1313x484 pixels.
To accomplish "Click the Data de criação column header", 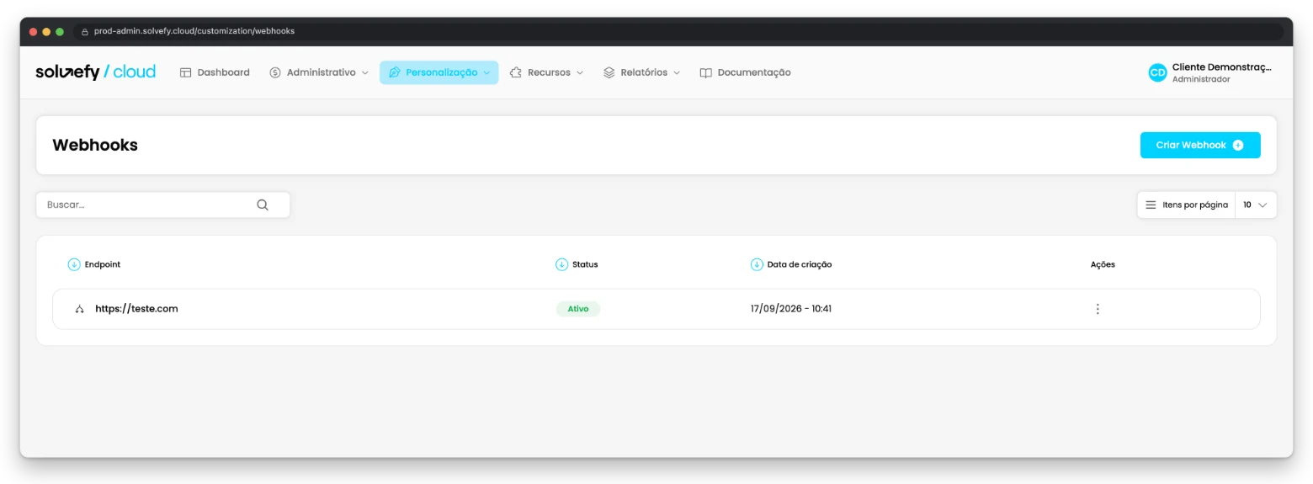I will point(800,264).
